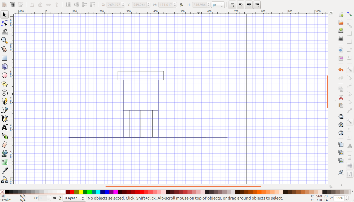Viewport: 354px width, 202px height.
Task: Choose the 3D box tool
Action: 4,66
